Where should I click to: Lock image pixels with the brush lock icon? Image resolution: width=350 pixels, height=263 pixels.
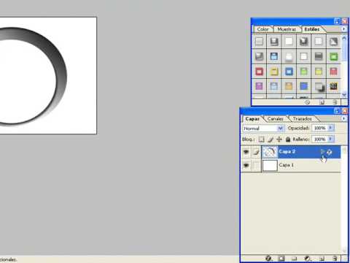point(271,140)
